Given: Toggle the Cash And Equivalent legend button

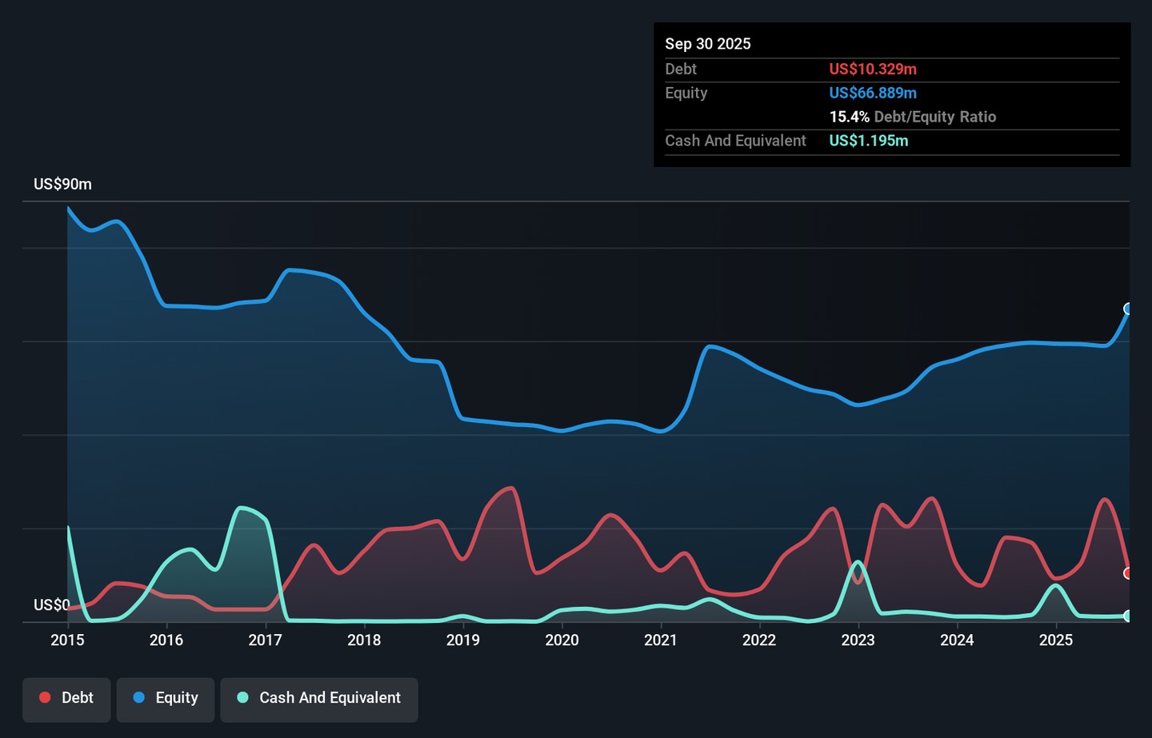Looking at the screenshot, I should point(319,700).
